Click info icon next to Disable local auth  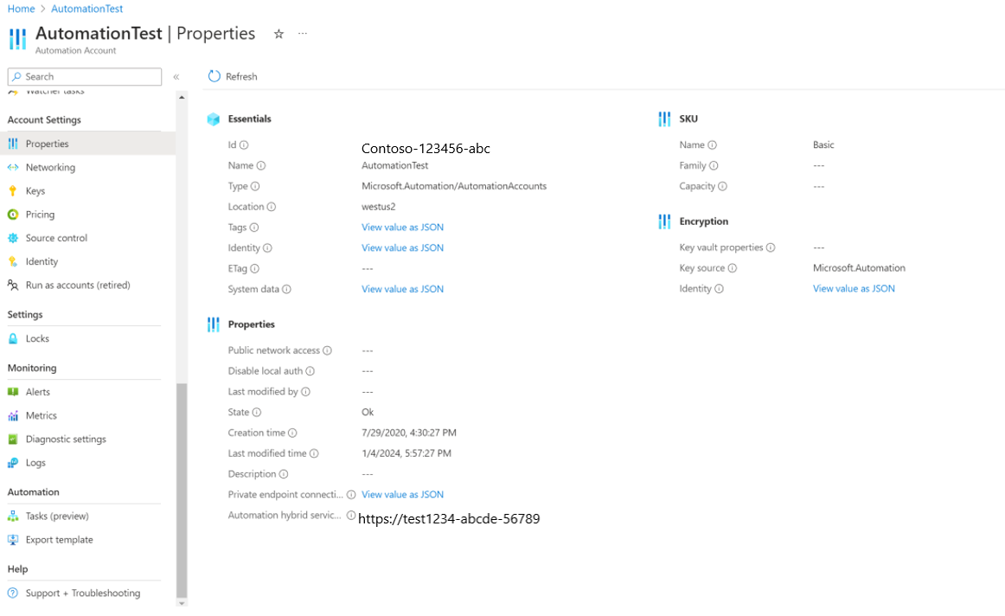(x=310, y=371)
